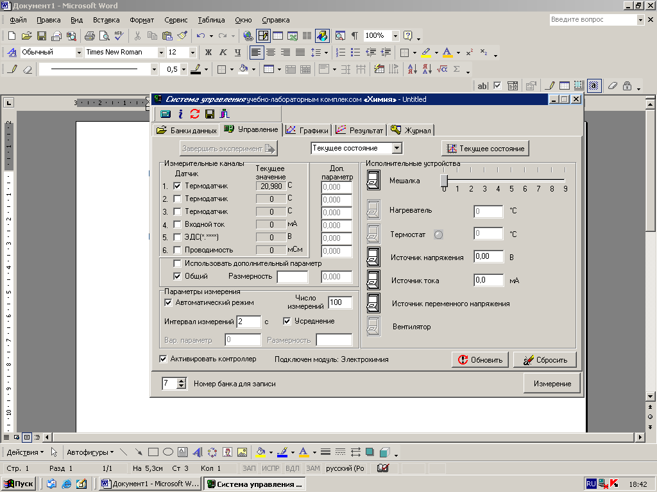Click the Номер банка spinner arrows
Image resolution: width=657 pixels, height=492 pixels.
pyautogui.click(x=181, y=383)
